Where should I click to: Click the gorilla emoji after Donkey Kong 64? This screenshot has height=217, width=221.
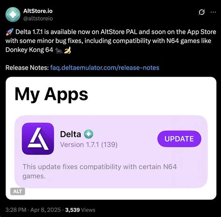59,50
